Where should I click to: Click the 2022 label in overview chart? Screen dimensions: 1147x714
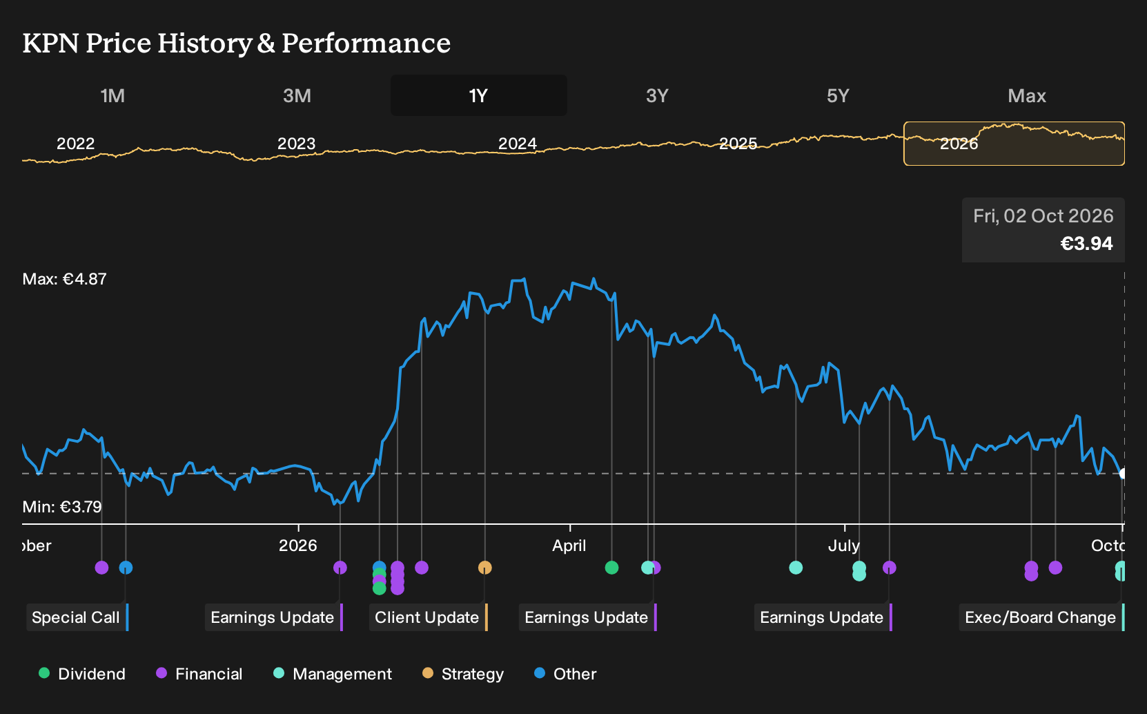[x=75, y=144]
